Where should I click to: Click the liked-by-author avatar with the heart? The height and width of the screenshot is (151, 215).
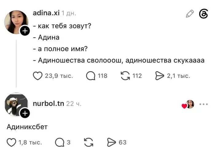coord(188,104)
